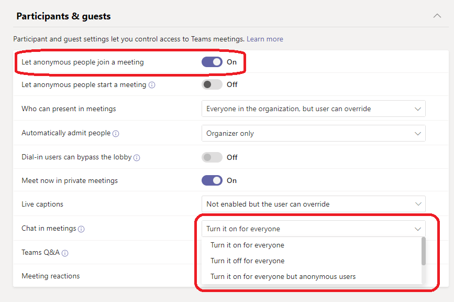Select Turn it on for everyone but anonymous users
The image size is (454, 302).
click(283, 276)
